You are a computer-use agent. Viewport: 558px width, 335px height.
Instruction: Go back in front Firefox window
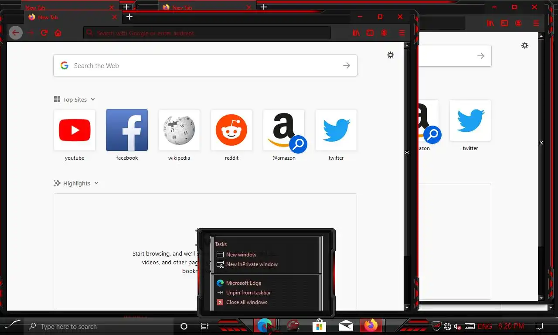16,33
